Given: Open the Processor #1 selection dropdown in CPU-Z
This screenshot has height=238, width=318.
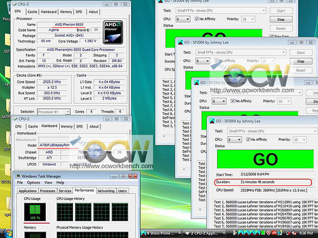Looking at the screenshot, I should pyautogui.click(x=53, y=112).
